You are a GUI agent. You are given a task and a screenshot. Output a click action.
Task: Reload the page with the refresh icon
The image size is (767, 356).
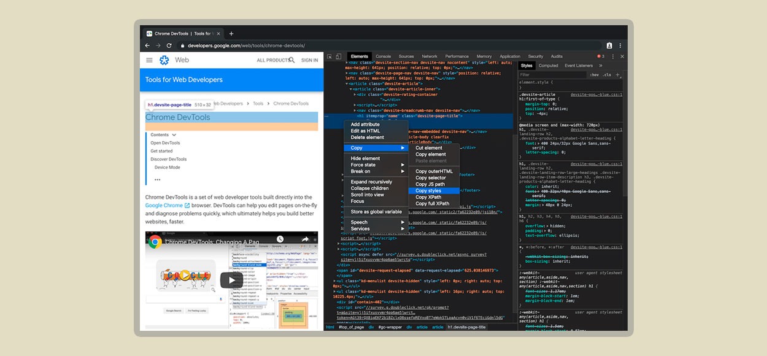tap(169, 45)
